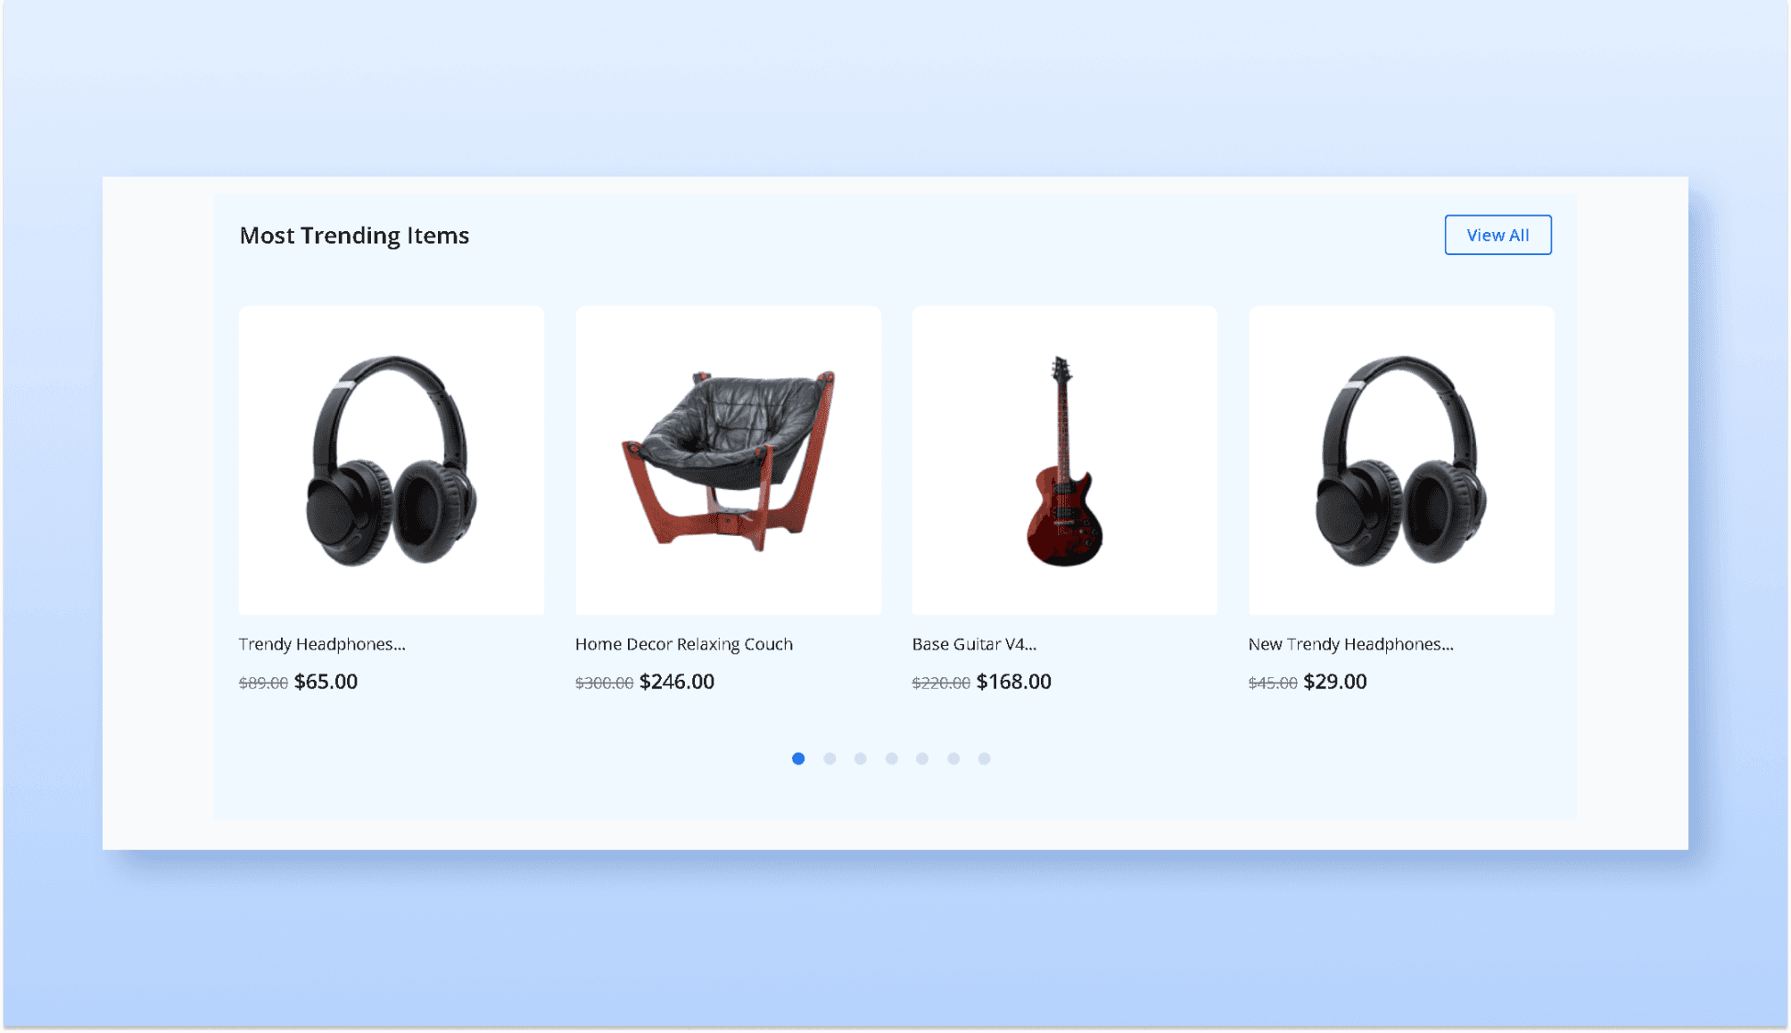Click the $168.00 guitar price
Image resolution: width=1791 pixels, height=1033 pixels.
click(1014, 682)
